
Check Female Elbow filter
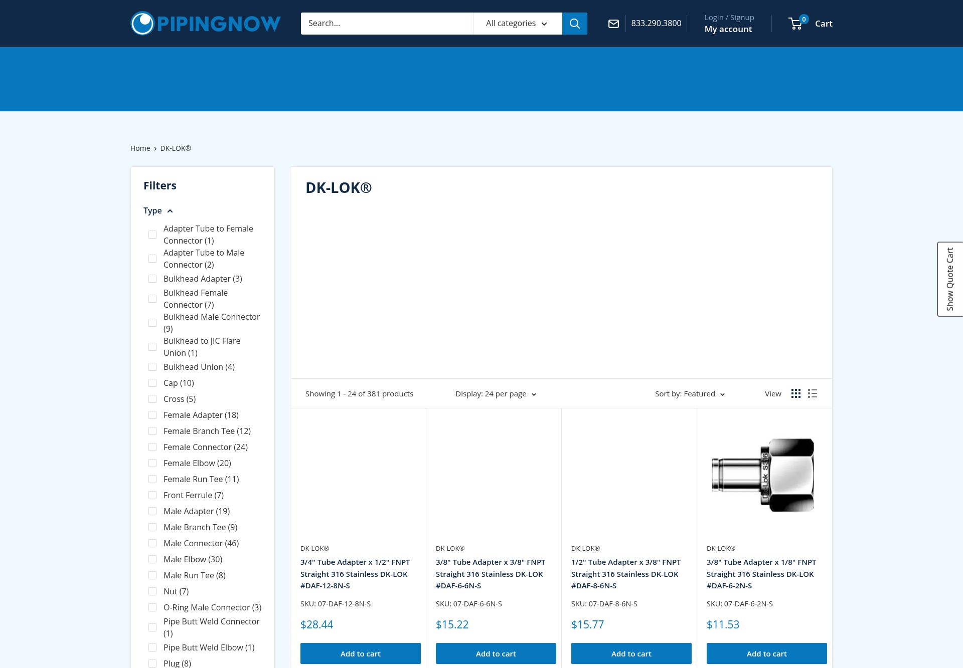coord(152,463)
